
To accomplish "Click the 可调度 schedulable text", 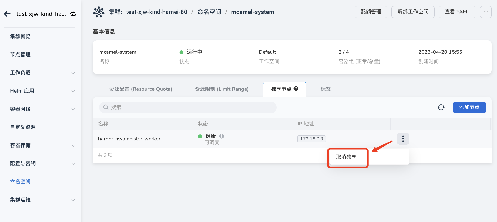I will 212,143.
